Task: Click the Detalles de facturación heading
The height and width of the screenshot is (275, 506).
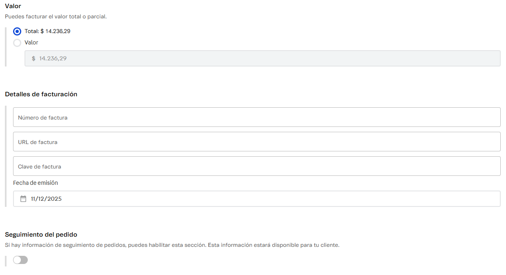Action: (41, 94)
